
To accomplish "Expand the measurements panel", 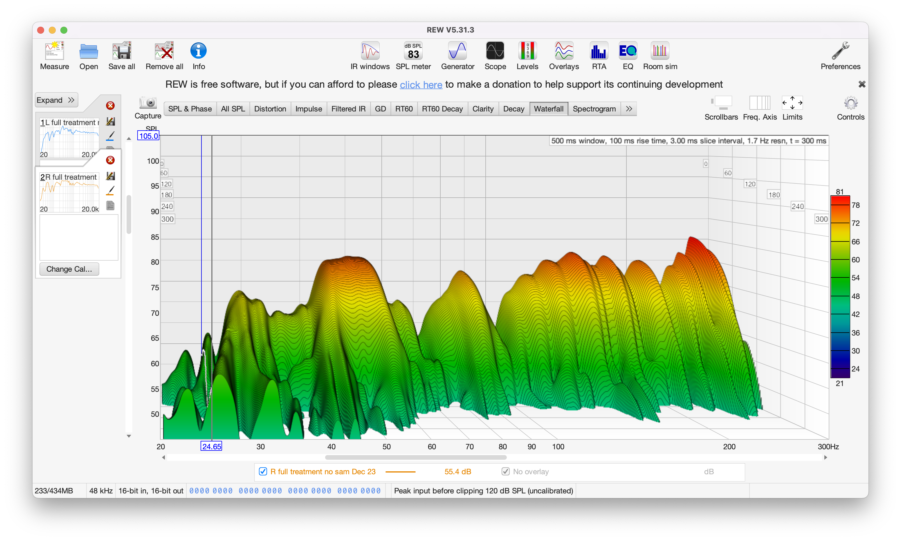I will pos(56,100).
